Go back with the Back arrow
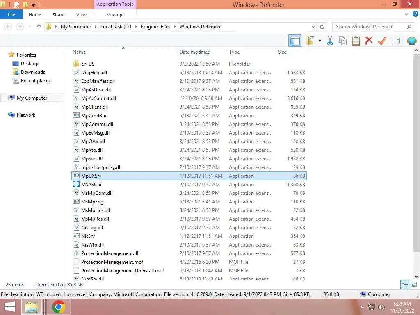This screenshot has width=420, height=315. pos(8,27)
